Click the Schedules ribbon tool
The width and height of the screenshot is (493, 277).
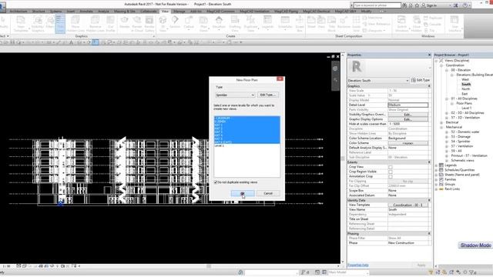point(285,24)
